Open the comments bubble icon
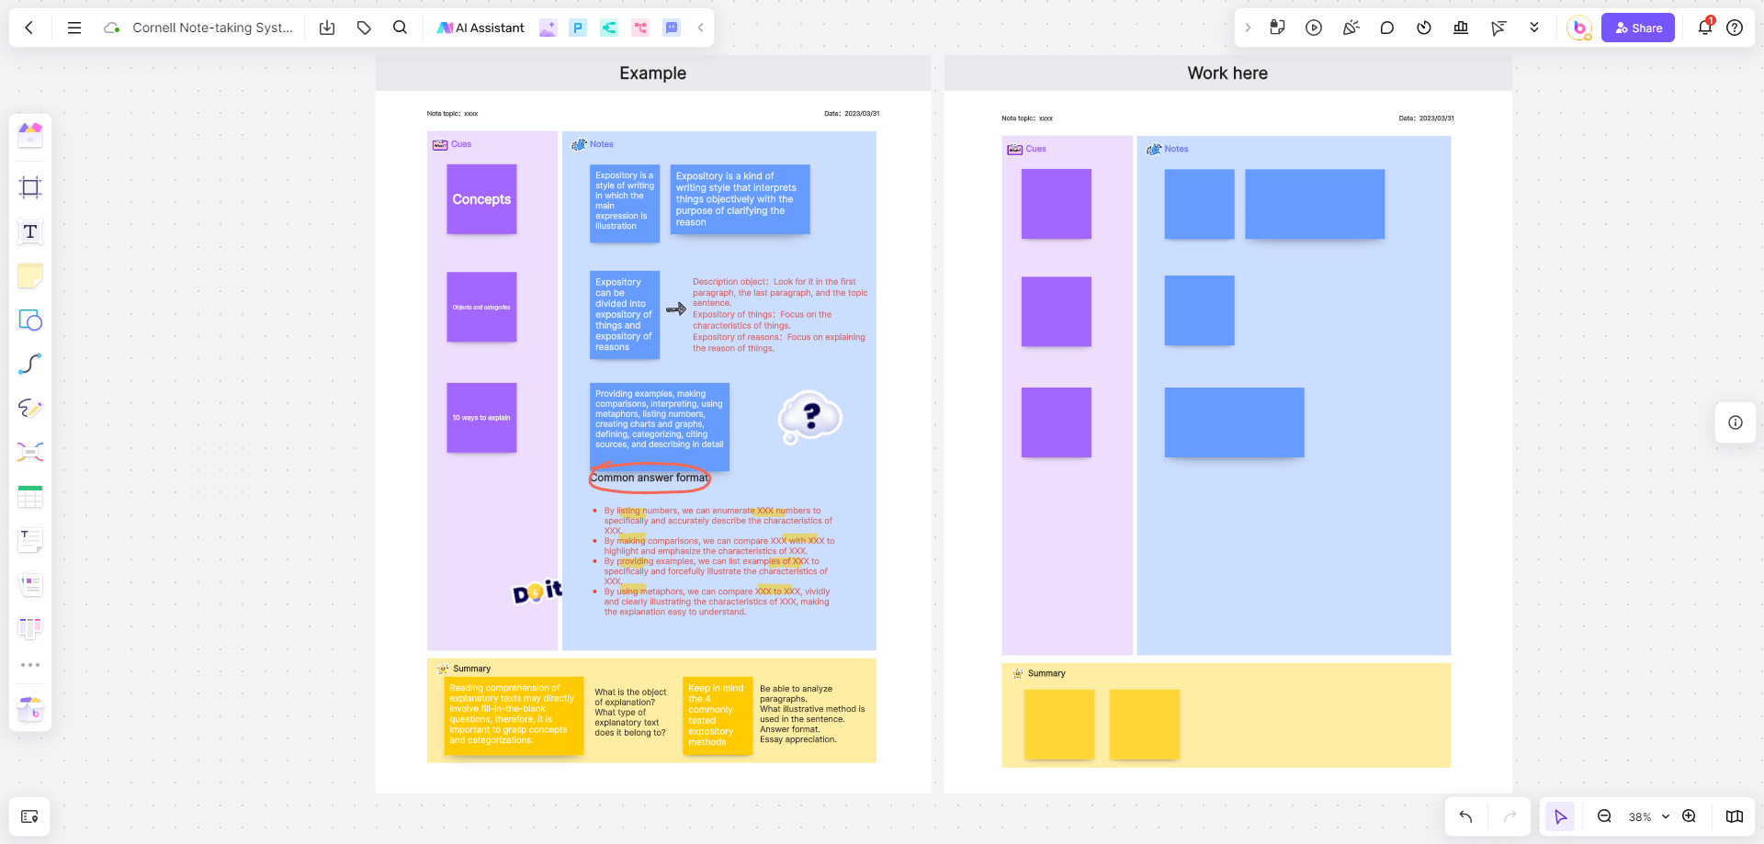Viewport: 1764px width, 844px height. pos(1387,28)
